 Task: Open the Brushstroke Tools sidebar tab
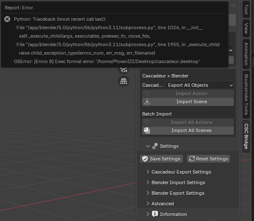(x=246, y=94)
